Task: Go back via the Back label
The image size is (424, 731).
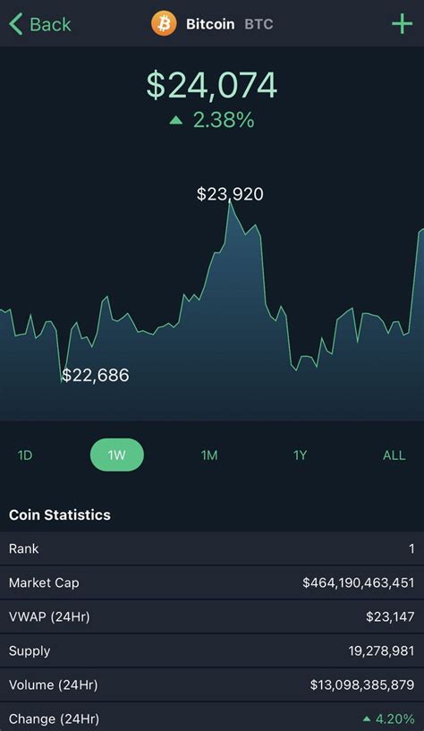Action: pos(50,24)
